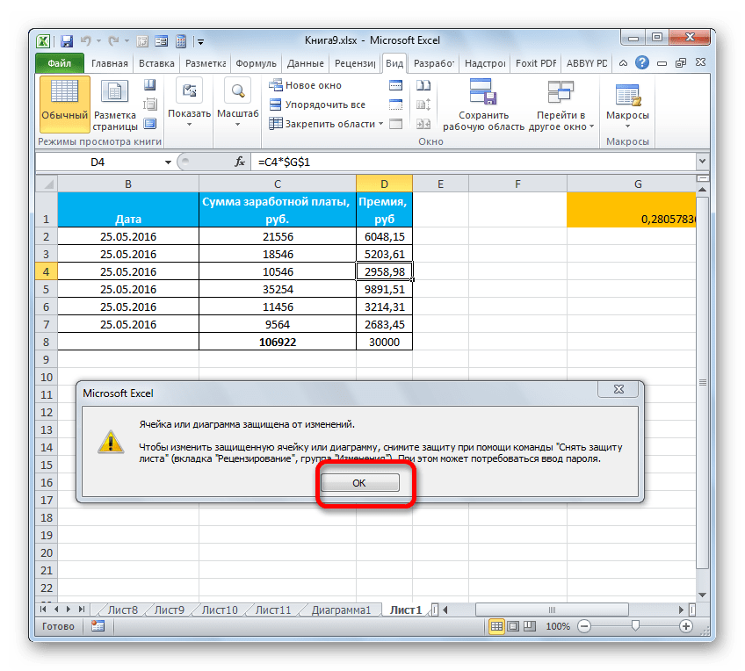The image size is (745, 671).
Task: Switch to the Вставка tab
Action: point(156,63)
